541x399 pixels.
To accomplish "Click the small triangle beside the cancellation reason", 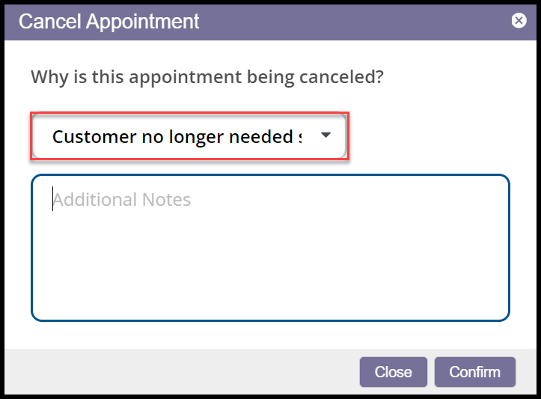I will pos(325,135).
